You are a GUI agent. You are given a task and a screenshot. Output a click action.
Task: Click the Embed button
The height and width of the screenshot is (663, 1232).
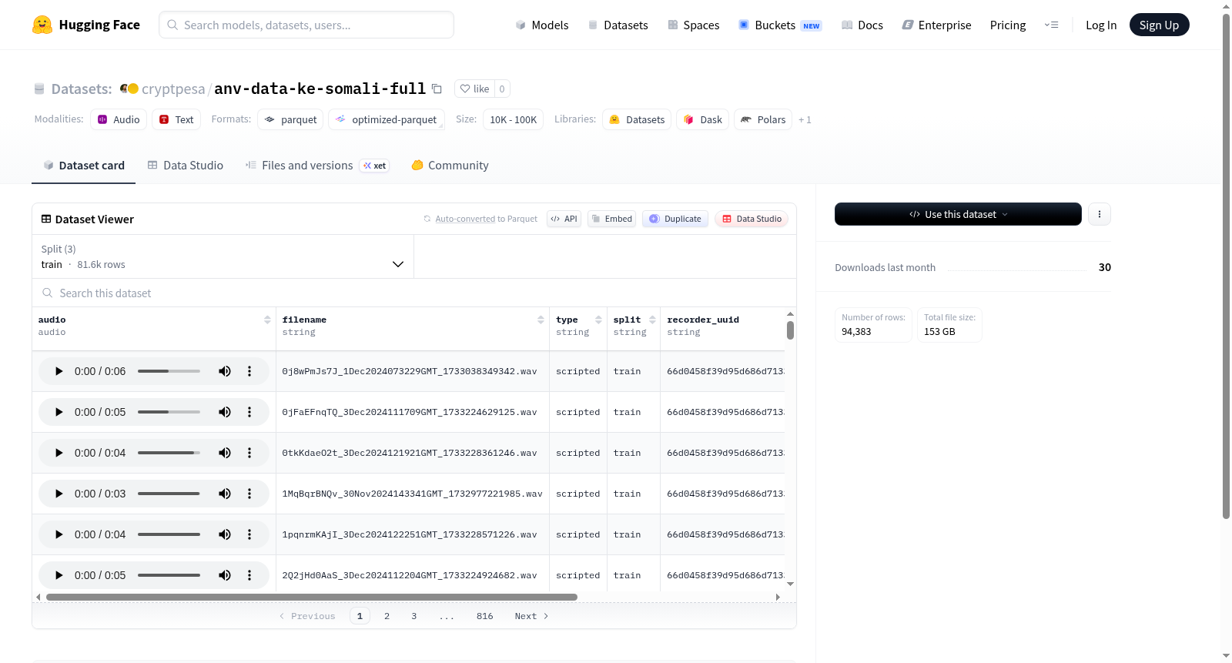[x=611, y=219]
